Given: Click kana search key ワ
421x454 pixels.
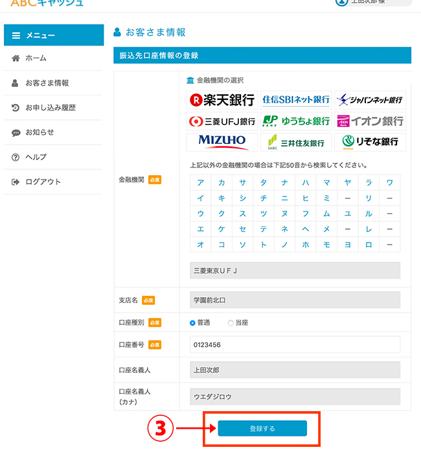Looking at the screenshot, I should coord(390,182).
